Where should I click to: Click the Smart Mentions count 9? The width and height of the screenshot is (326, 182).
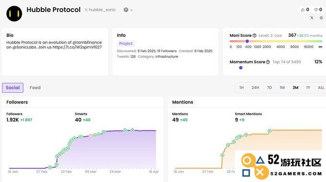pyautogui.click(x=236, y=120)
